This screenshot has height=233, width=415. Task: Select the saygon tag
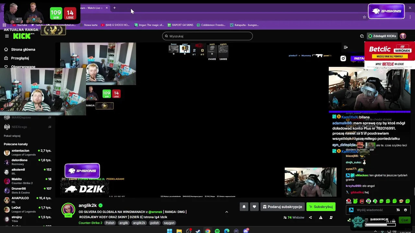pyautogui.click(x=169, y=223)
